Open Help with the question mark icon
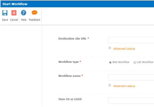Viewport: 154px width, 107px height. [x=23, y=13]
